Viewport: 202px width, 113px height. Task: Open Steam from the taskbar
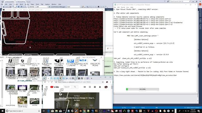point(76,111)
